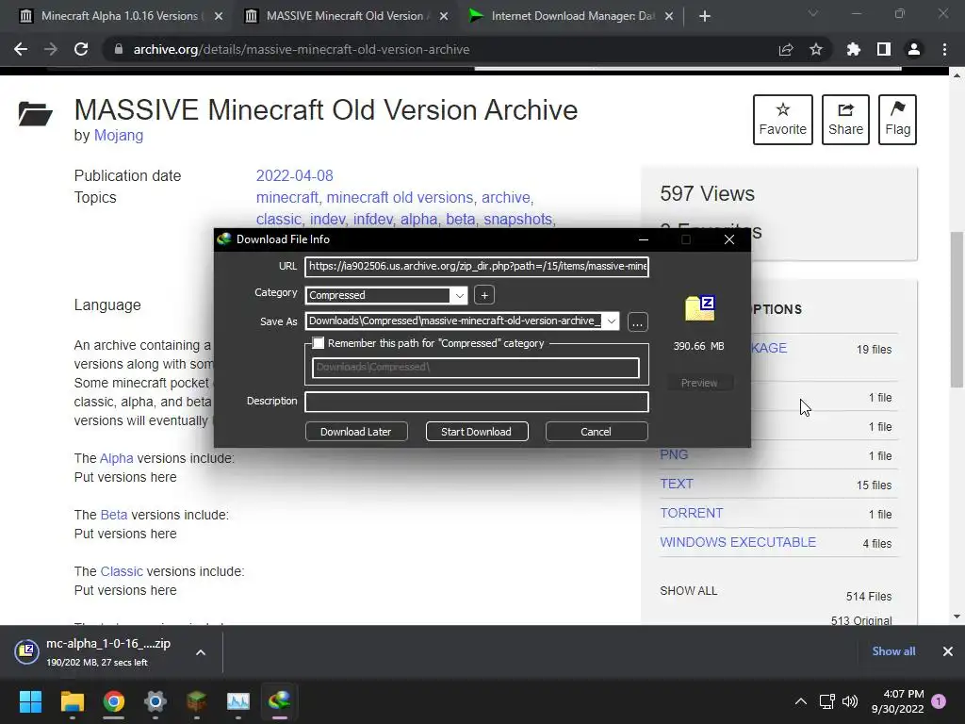The height and width of the screenshot is (724, 965).
Task: Open the Classic versions link
Action: click(122, 571)
